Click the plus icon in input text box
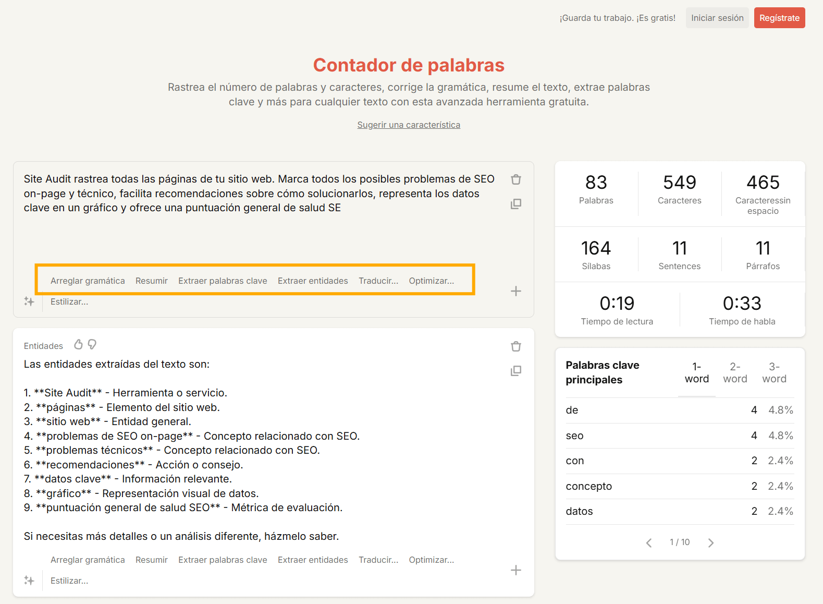 516,291
